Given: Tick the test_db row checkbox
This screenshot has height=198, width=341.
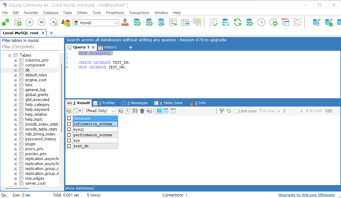Looking at the screenshot, I should [x=69, y=146].
